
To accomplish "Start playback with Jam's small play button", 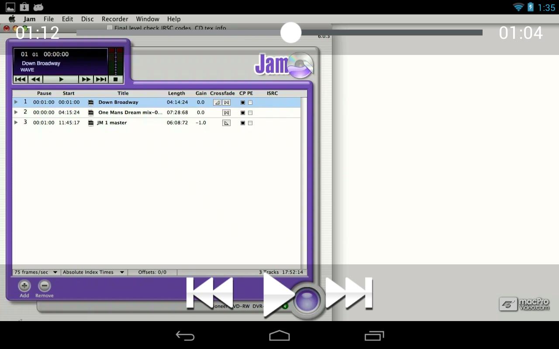I will (x=61, y=79).
